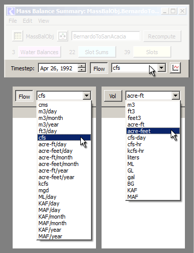Toggle the Flow button beside Timestep
Viewport: 194px width, 253px height.
[99, 68]
